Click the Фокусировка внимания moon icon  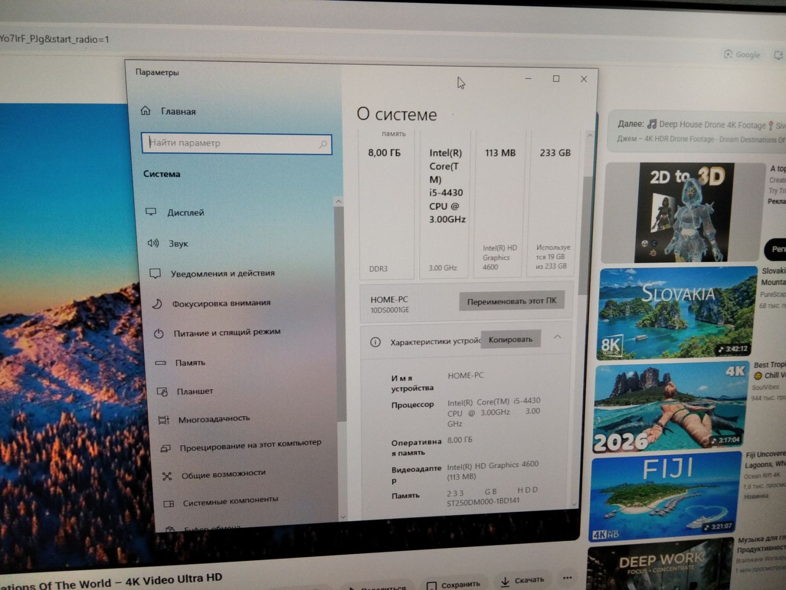point(157,304)
